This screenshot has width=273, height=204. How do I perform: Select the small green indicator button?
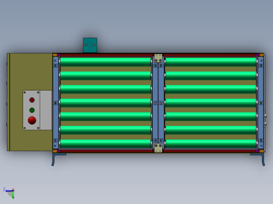(32, 110)
